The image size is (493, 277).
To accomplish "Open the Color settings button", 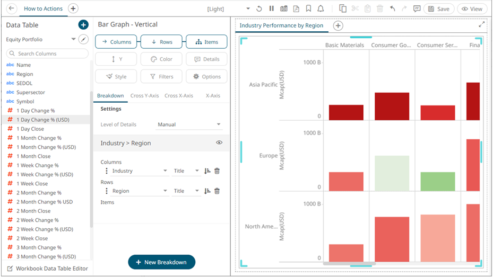I will [x=161, y=59].
